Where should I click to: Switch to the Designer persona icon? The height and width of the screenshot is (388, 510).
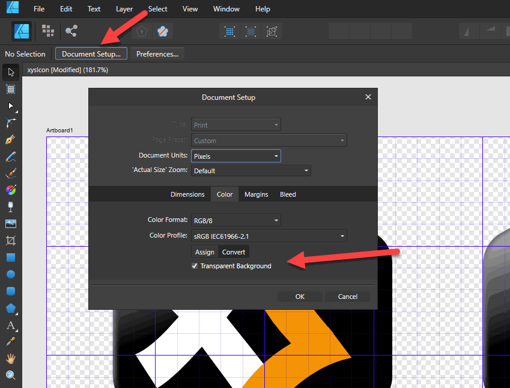click(22, 31)
